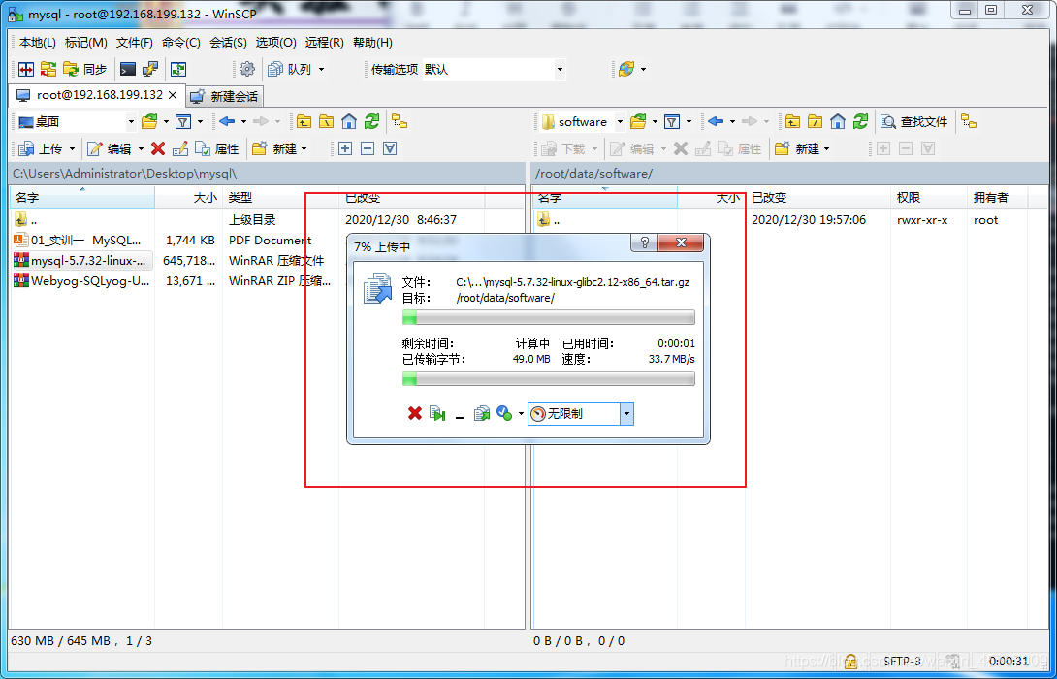
Task: Open the 远程(R) menu
Action: tap(324, 43)
